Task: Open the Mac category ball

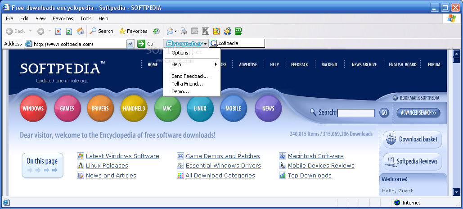Action: [x=167, y=109]
